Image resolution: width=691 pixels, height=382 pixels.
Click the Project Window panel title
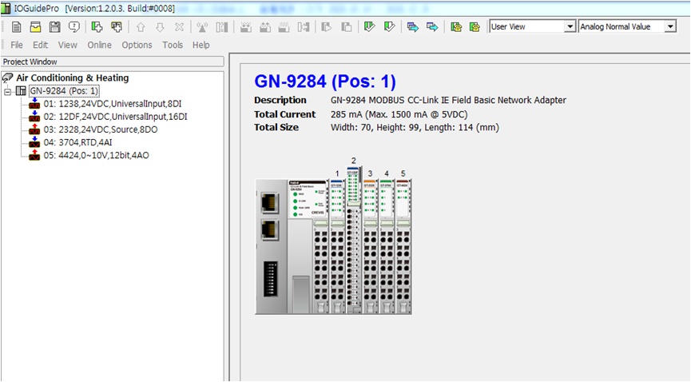click(30, 62)
